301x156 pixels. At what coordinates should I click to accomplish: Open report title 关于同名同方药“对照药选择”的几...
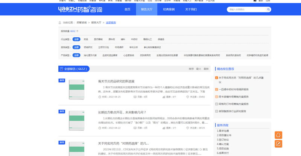point(123,144)
